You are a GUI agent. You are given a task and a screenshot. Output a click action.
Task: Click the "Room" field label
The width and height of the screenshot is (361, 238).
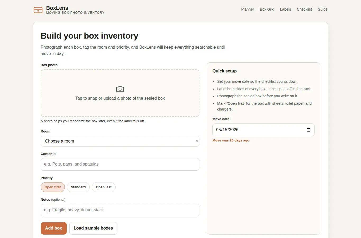click(x=45, y=131)
